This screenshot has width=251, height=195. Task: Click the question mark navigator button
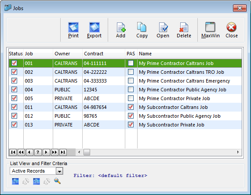click(x=38, y=152)
